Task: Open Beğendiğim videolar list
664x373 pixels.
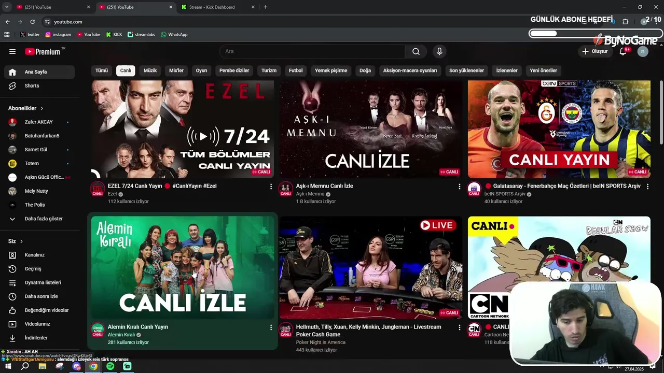Action: pyautogui.click(x=39, y=310)
